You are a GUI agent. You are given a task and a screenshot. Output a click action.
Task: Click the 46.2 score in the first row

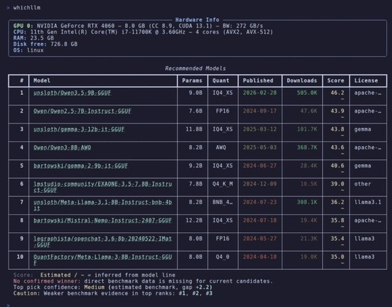[337, 93]
